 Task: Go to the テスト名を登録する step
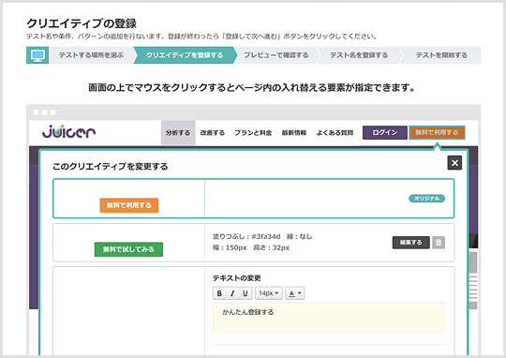pyautogui.click(x=359, y=55)
